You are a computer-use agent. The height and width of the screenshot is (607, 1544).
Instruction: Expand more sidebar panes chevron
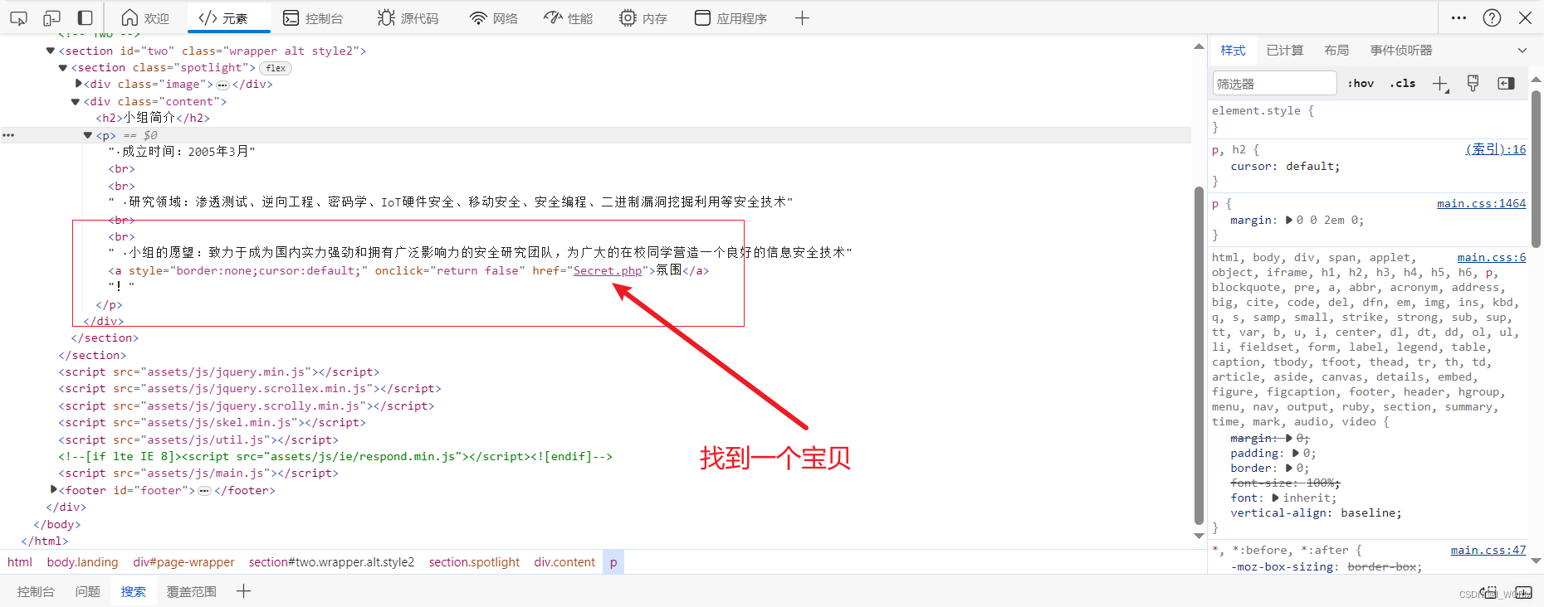click(1522, 51)
